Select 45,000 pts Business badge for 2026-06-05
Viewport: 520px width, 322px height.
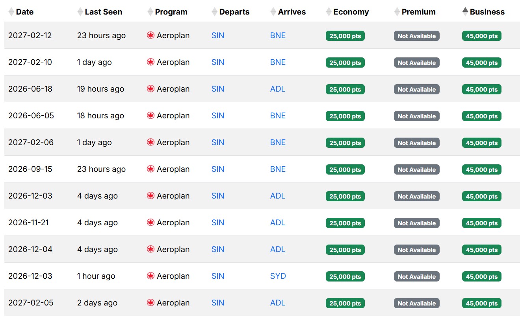click(x=481, y=116)
